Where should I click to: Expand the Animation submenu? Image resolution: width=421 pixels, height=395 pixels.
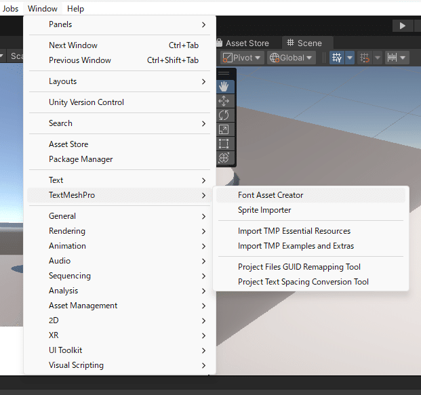119,246
